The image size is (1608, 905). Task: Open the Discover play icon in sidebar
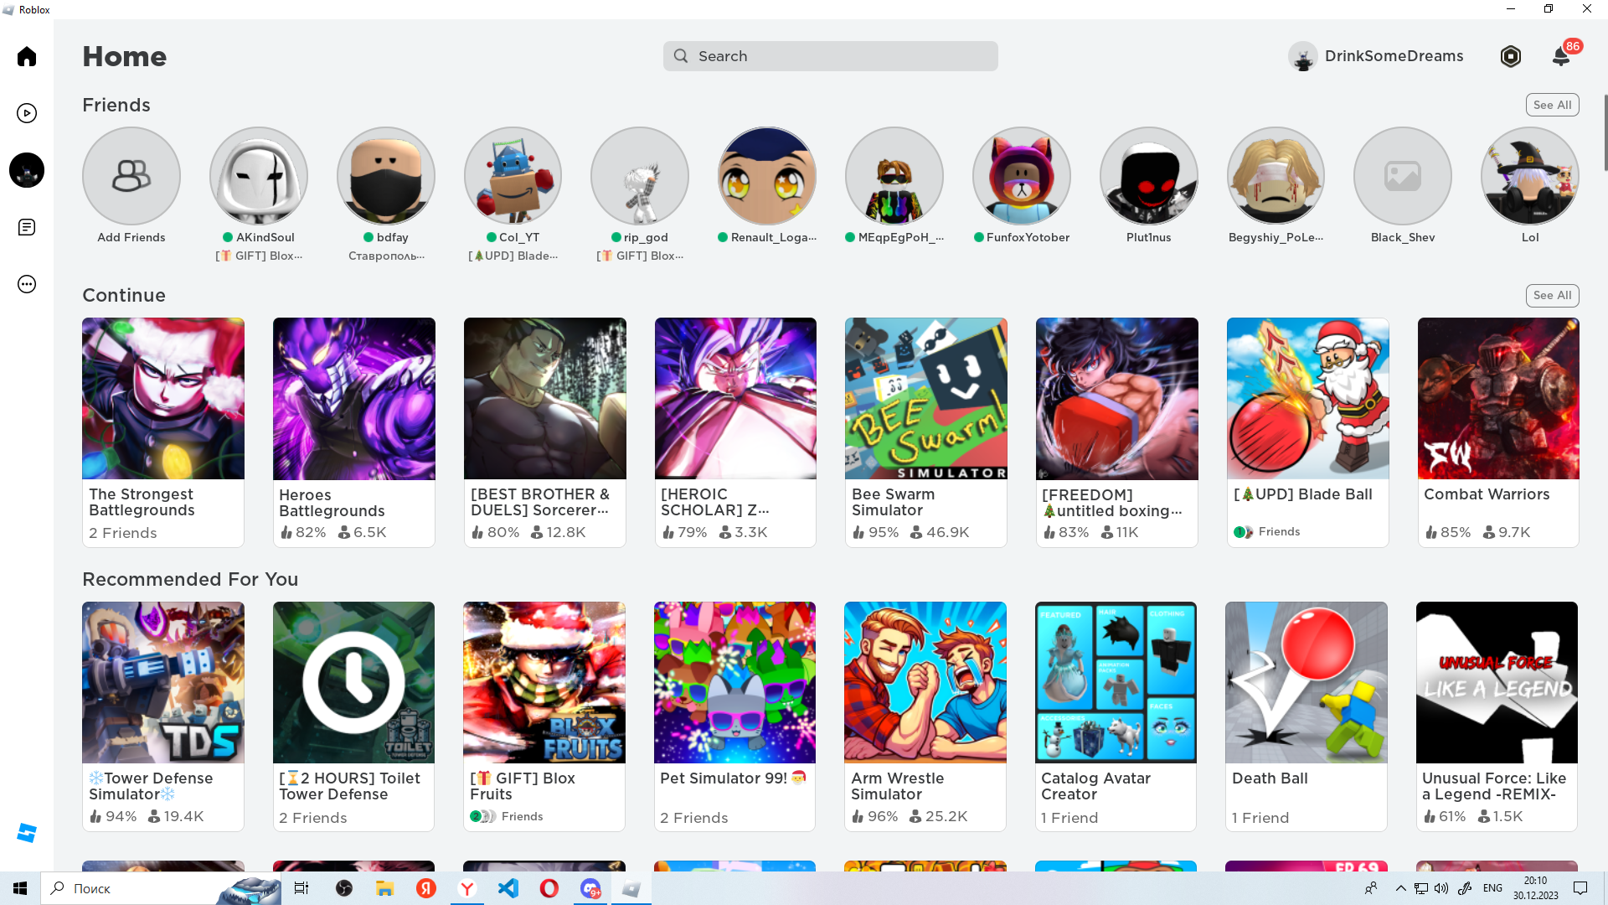(27, 113)
